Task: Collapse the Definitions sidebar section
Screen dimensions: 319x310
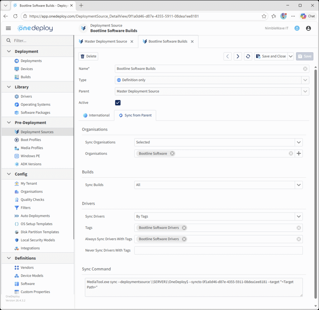Action: 9,258
